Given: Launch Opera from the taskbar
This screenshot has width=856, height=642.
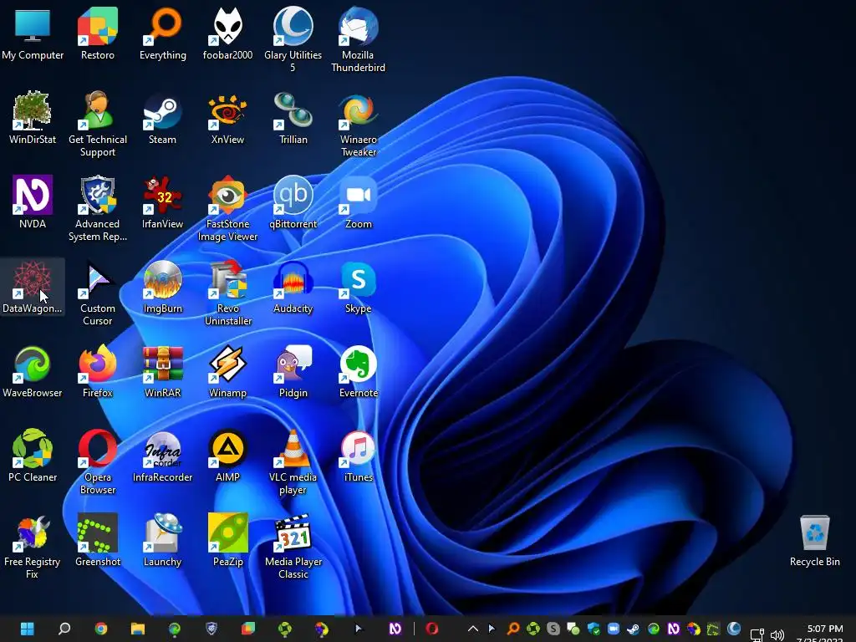Looking at the screenshot, I should tap(432, 629).
